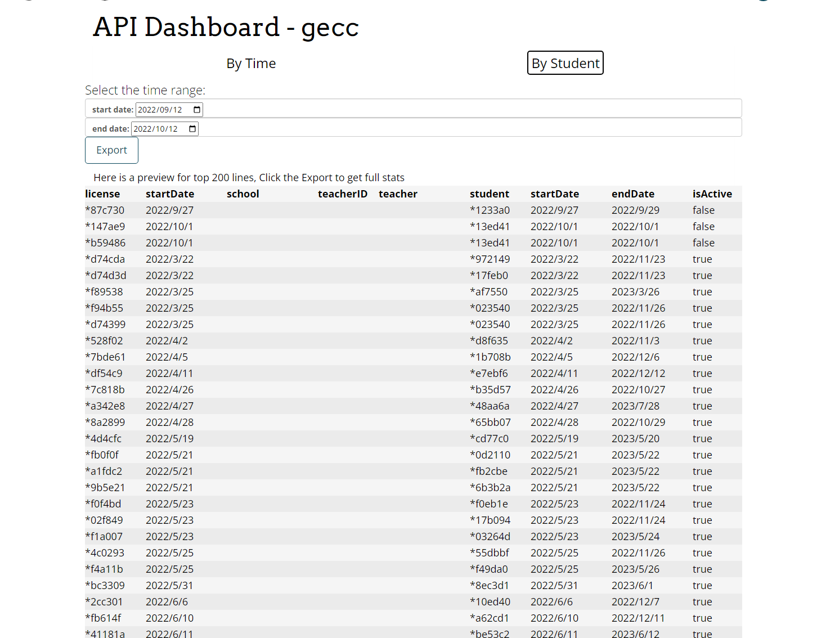Open the end date calendar picker
826x638 pixels.
tap(192, 128)
